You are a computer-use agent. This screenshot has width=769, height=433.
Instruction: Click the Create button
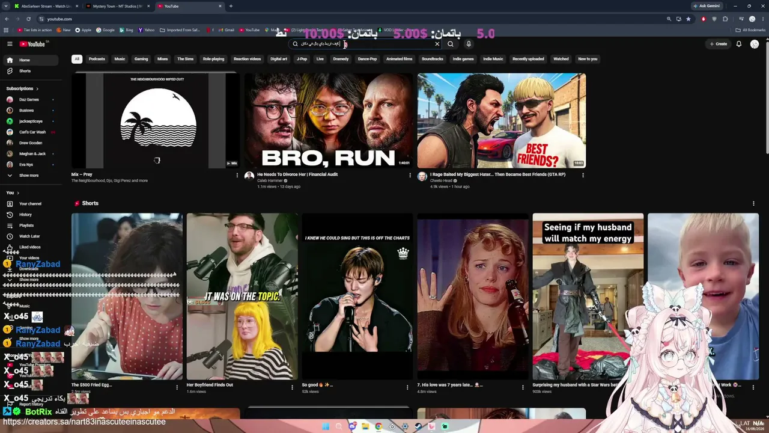719,44
